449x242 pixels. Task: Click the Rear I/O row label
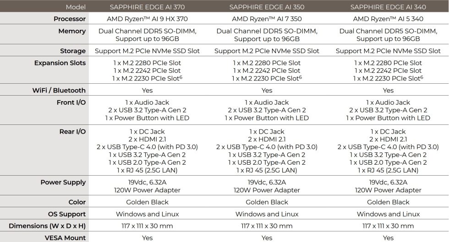coord(72,131)
